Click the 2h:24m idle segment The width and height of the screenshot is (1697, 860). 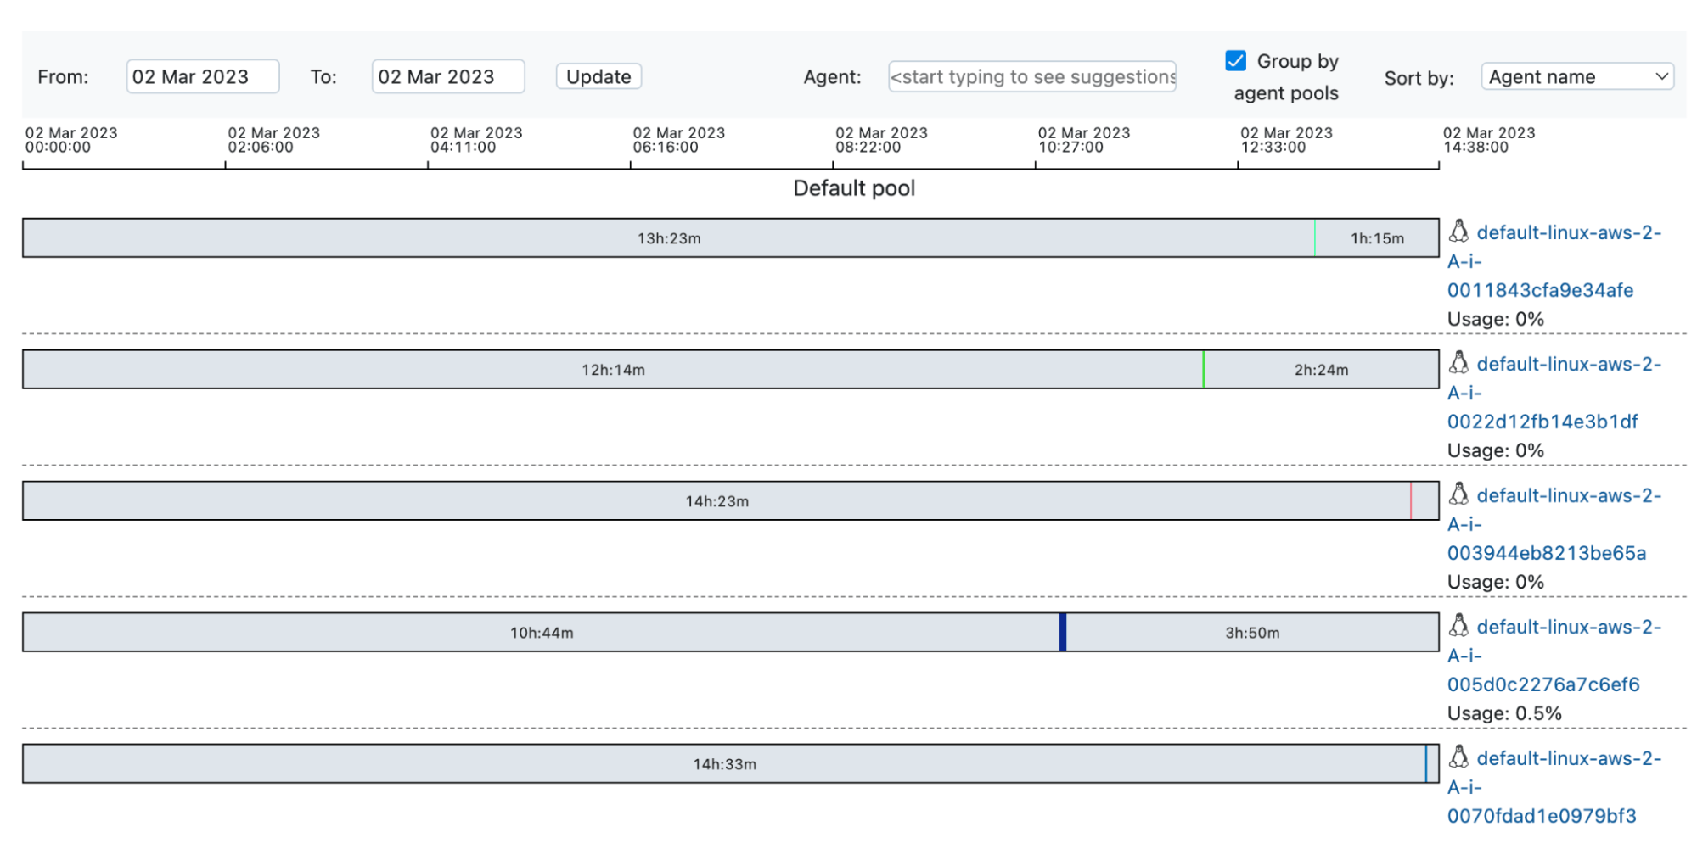[1321, 370]
